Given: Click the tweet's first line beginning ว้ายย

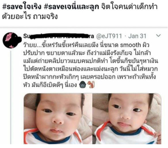Looking at the screenshot, I should click(86, 45).
